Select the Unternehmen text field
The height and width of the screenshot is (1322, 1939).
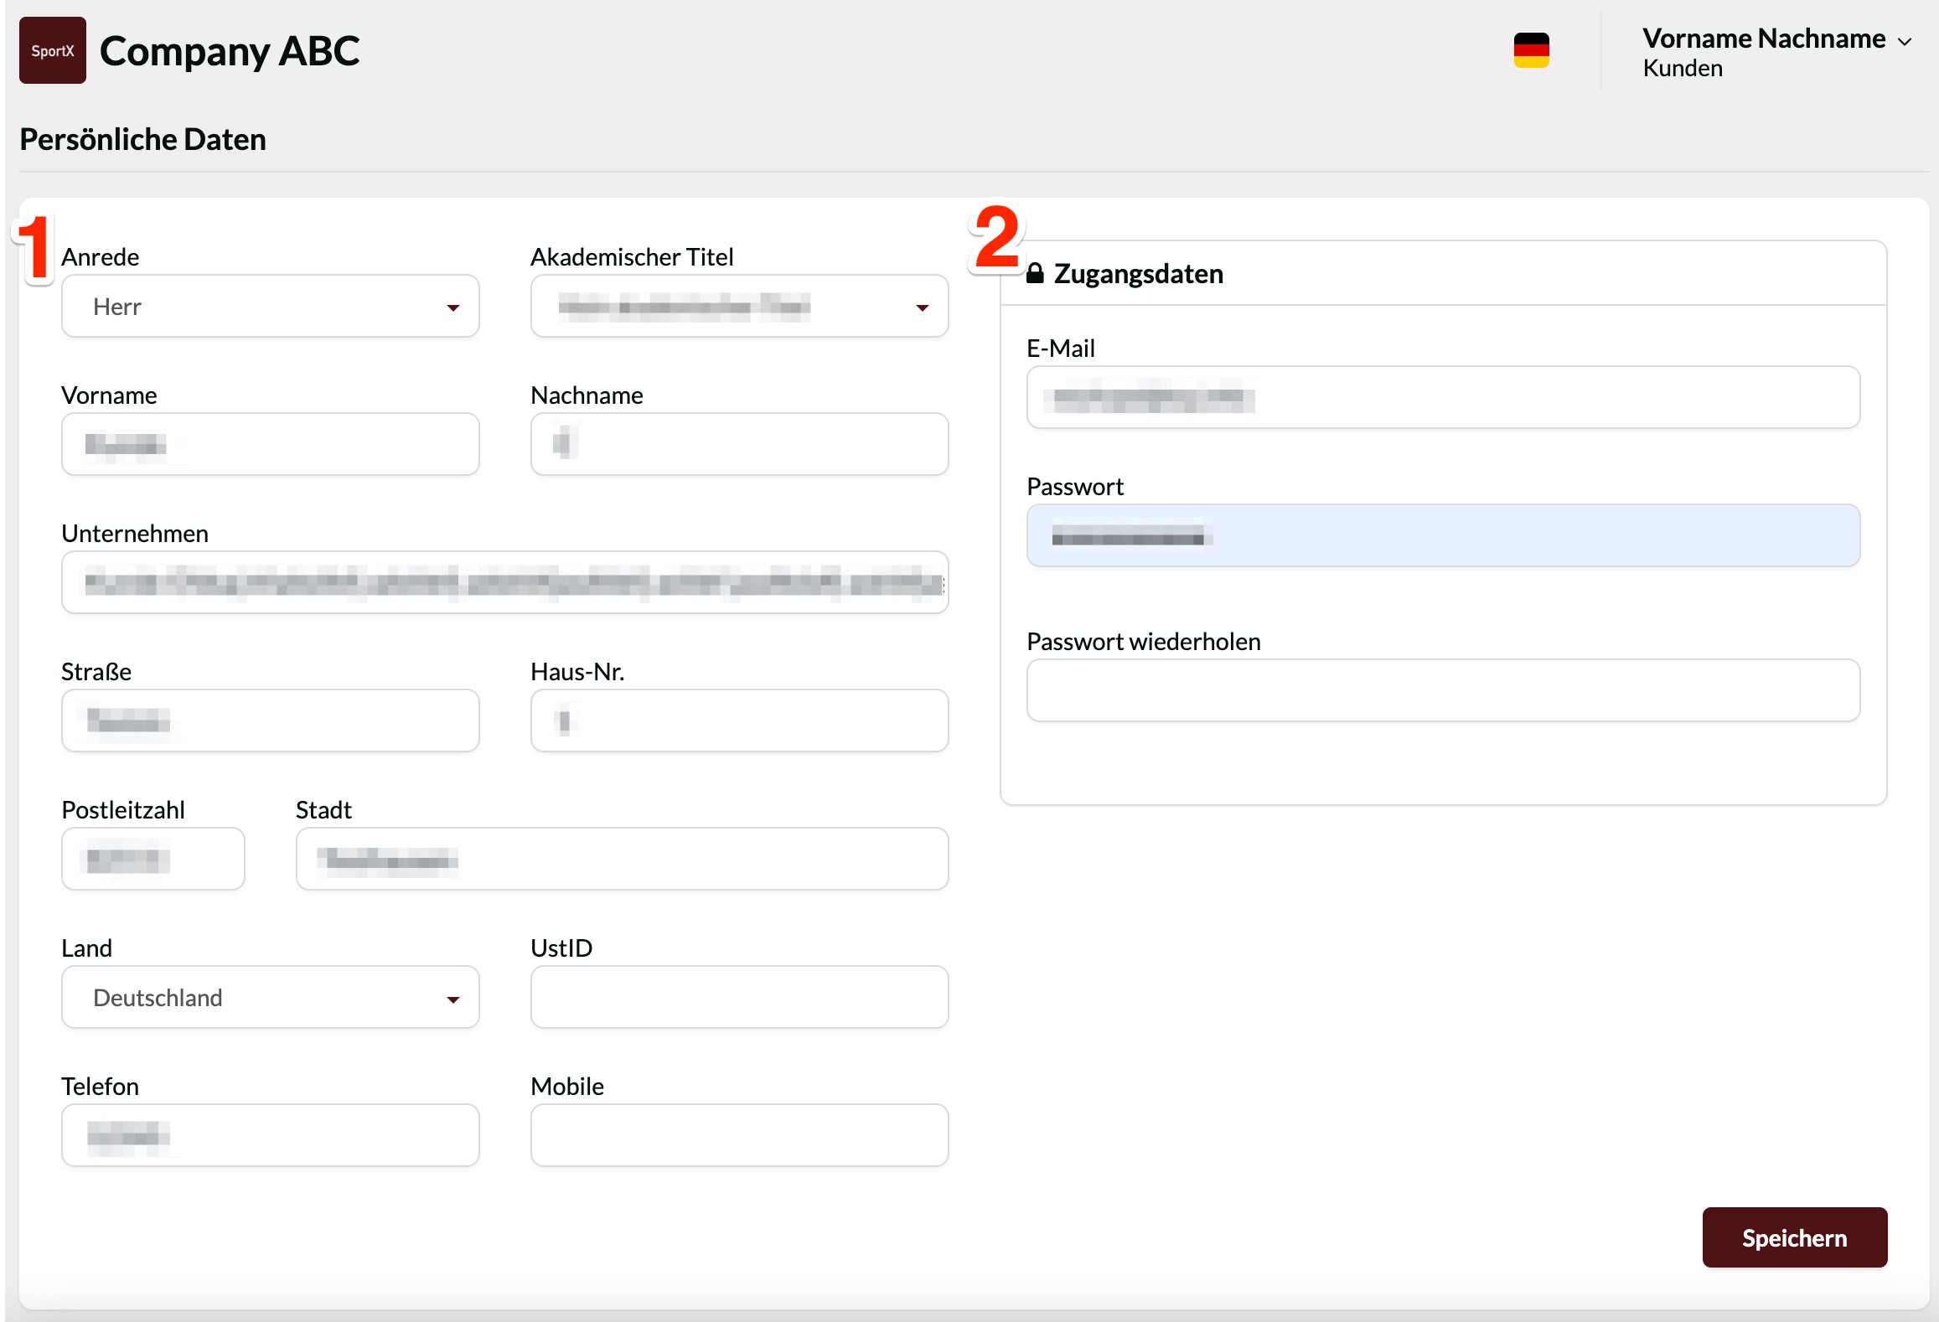pyautogui.click(x=504, y=583)
